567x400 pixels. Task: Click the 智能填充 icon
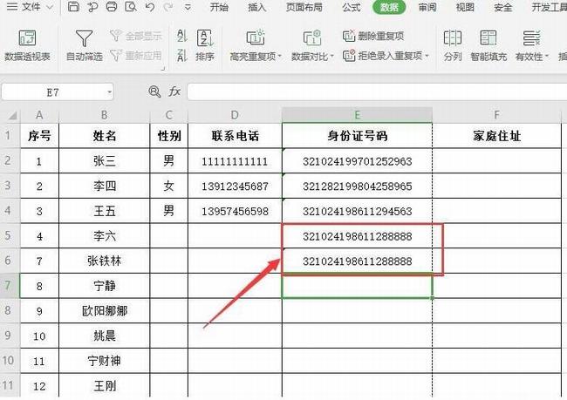(488, 46)
